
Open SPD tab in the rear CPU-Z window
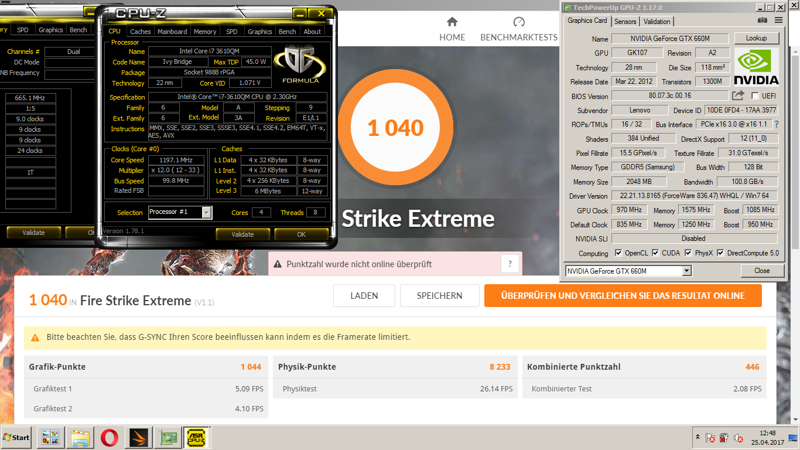coord(22,30)
